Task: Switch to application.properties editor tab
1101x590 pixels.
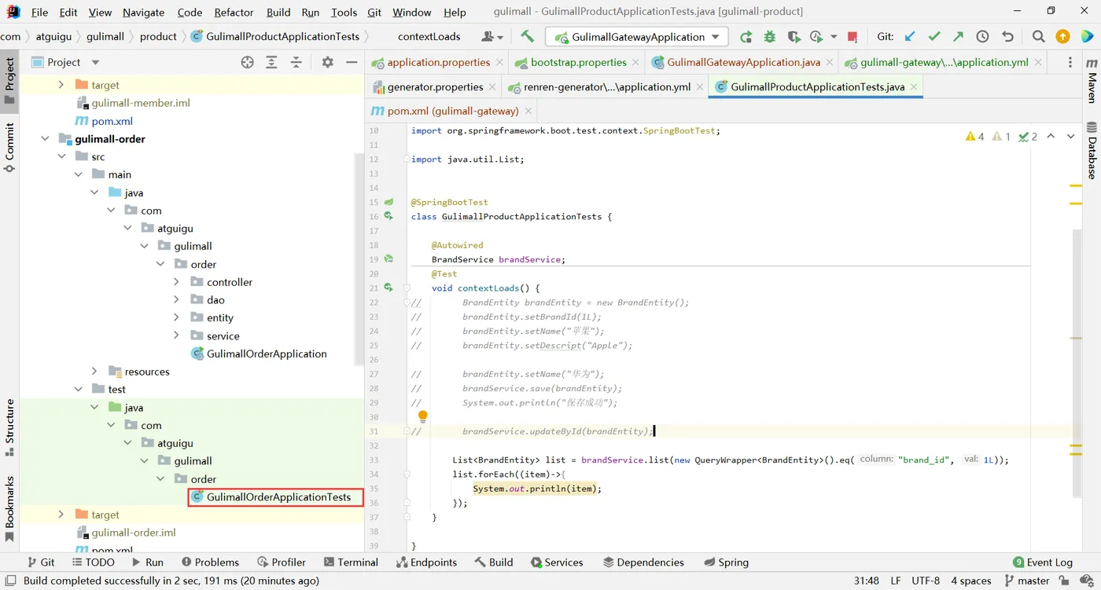Action: 438,62
